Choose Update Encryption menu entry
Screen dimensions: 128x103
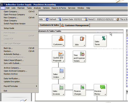(19, 82)
